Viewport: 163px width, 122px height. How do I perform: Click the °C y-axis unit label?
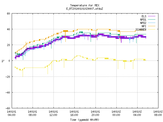(3, 61)
